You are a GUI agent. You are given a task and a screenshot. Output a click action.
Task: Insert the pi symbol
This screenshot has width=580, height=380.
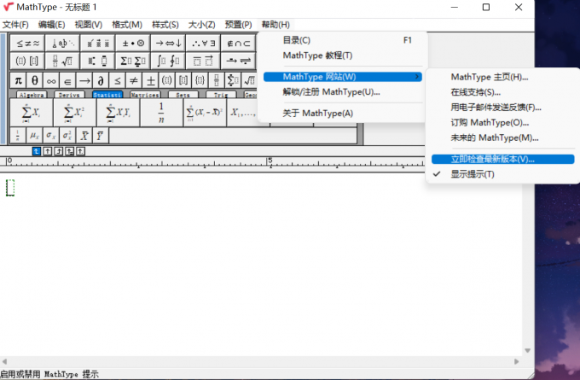[x=18, y=80]
